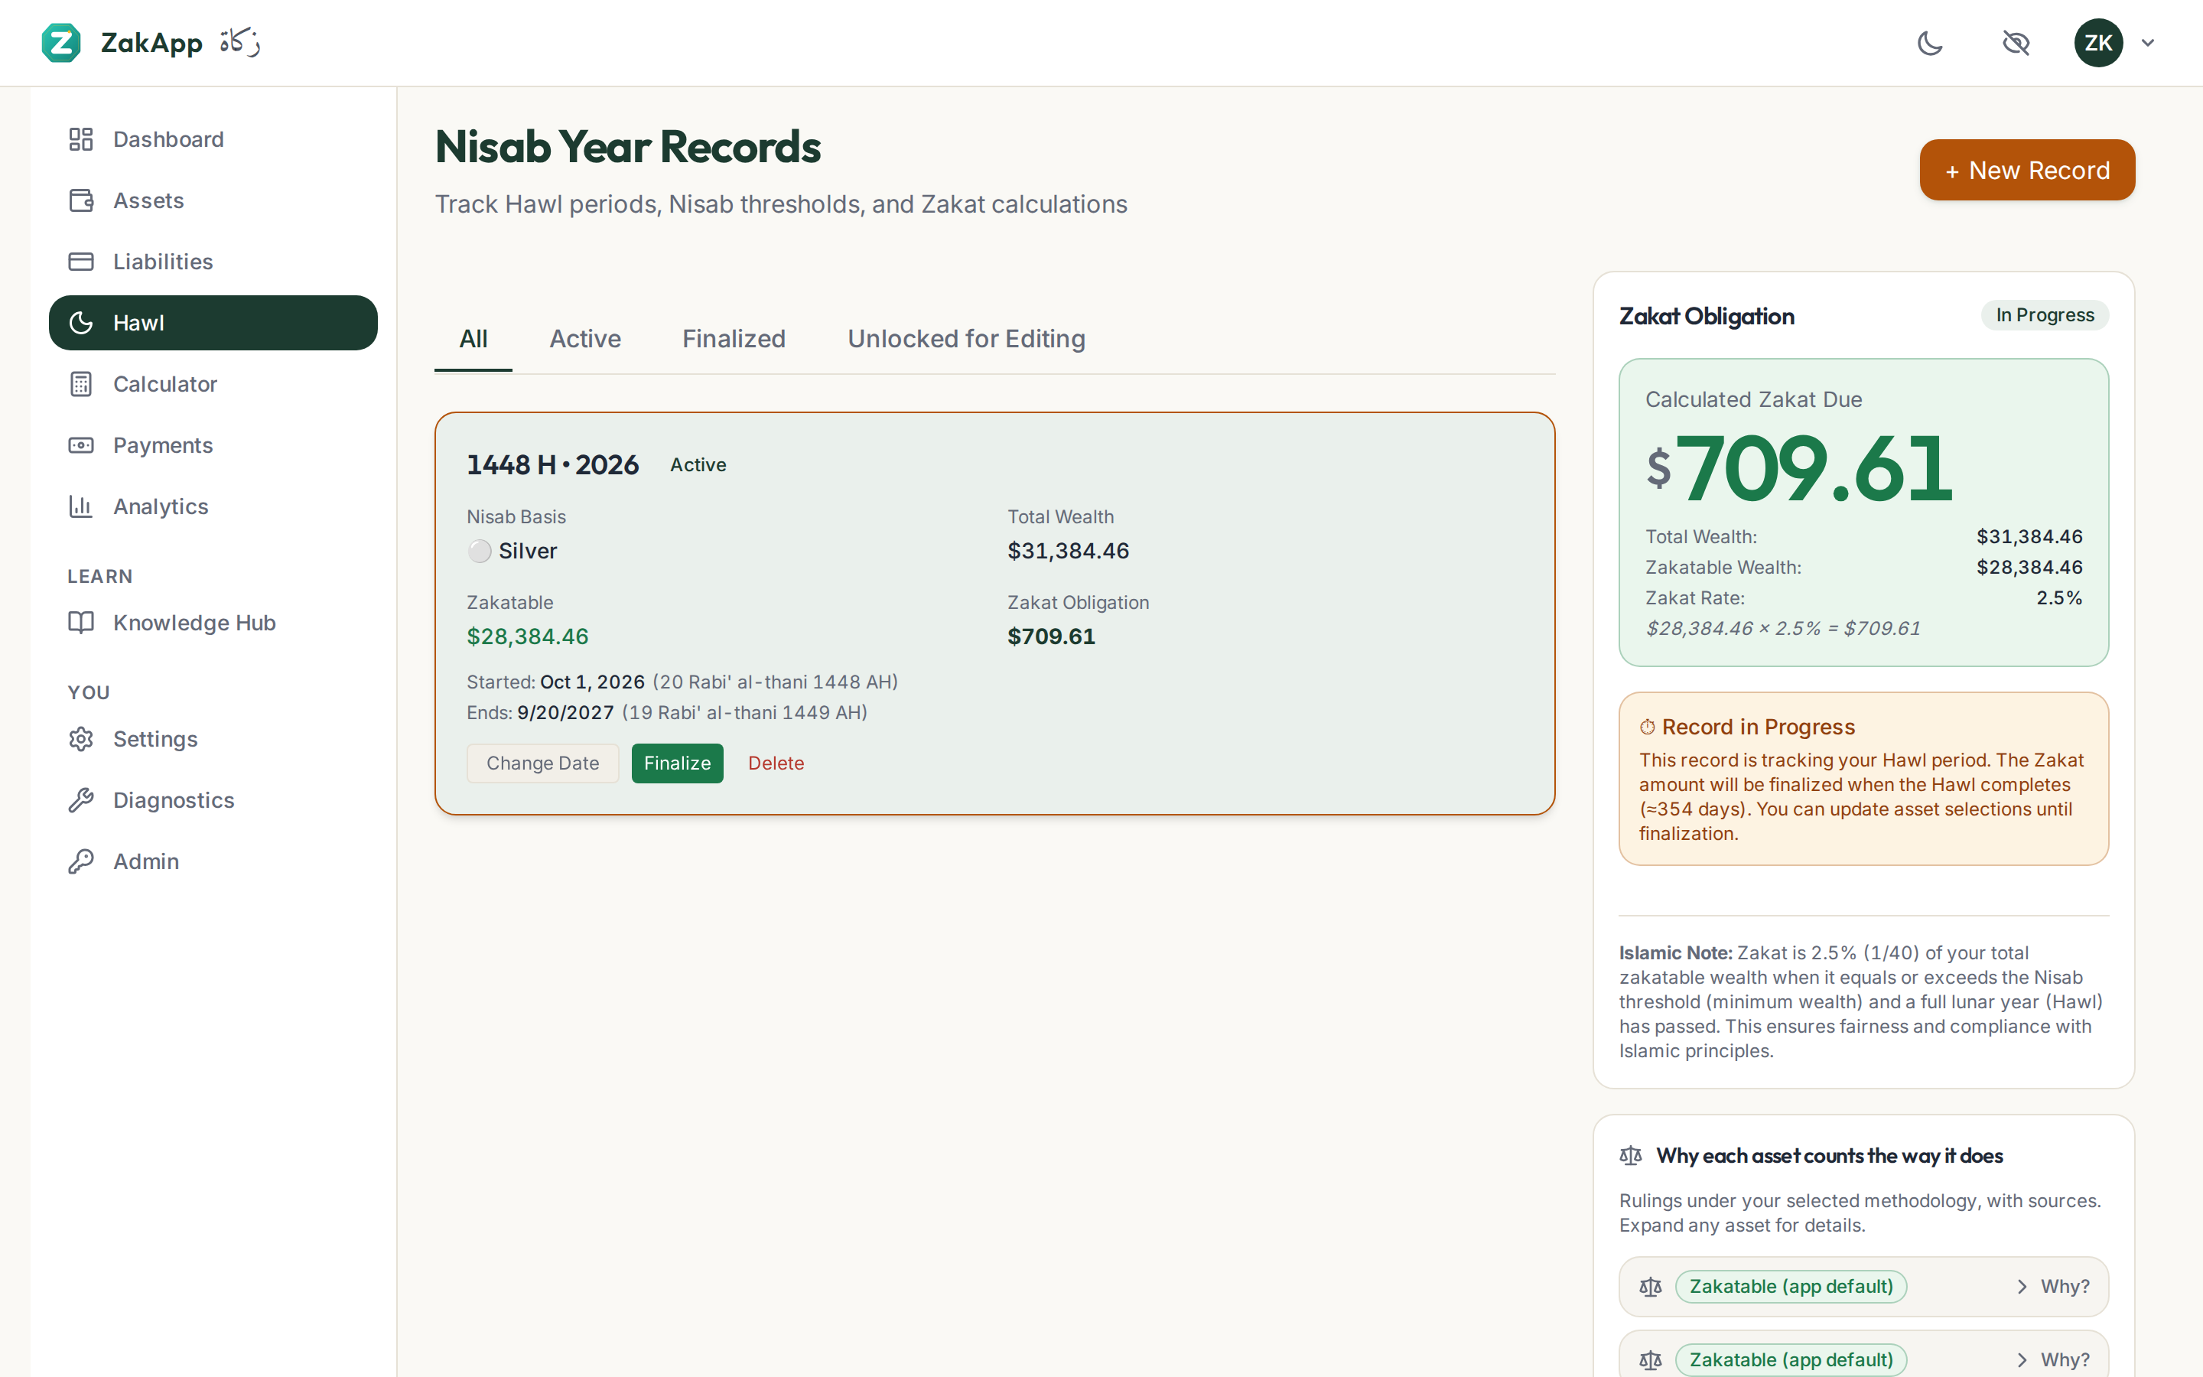Select the All records tab

pos(473,339)
